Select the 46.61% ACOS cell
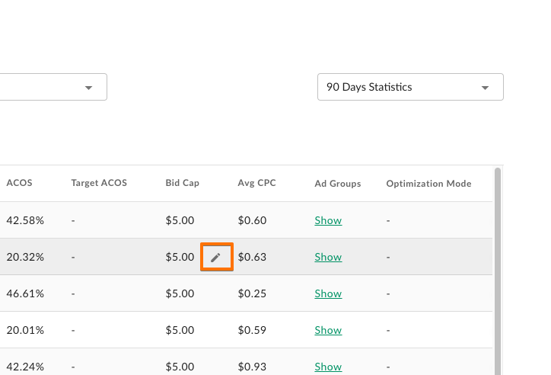This screenshot has width=551, height=375. (x=25, y=293)
